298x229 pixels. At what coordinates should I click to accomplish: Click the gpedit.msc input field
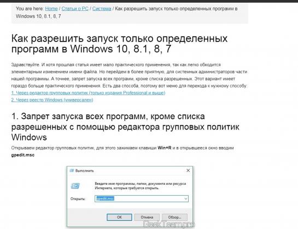142,199
